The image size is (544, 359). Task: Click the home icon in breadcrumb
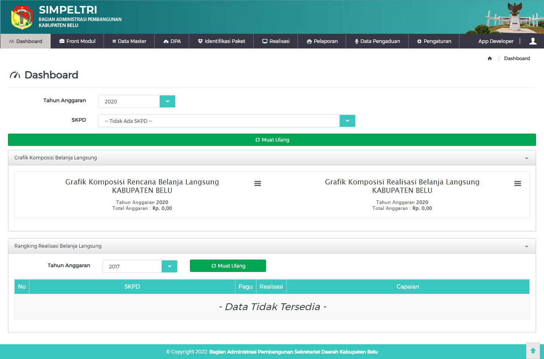click(490, 58)
